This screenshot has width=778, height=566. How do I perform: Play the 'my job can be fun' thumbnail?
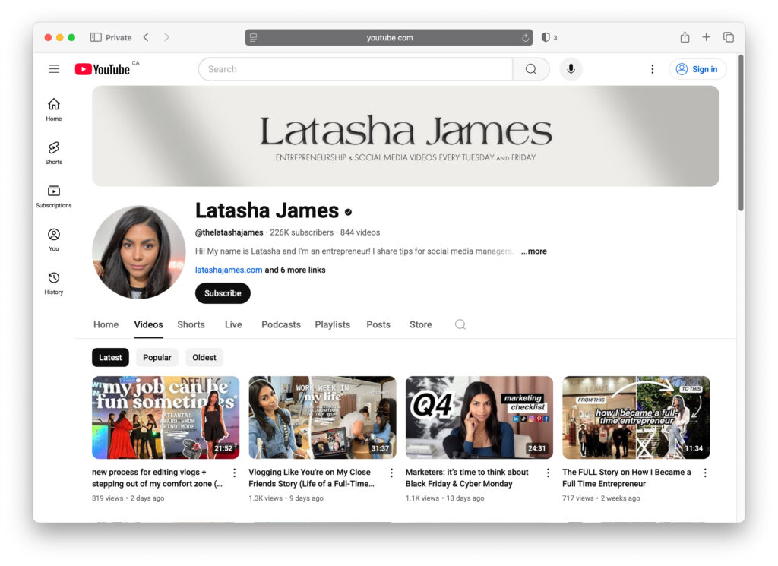click(x=166, y=417)
